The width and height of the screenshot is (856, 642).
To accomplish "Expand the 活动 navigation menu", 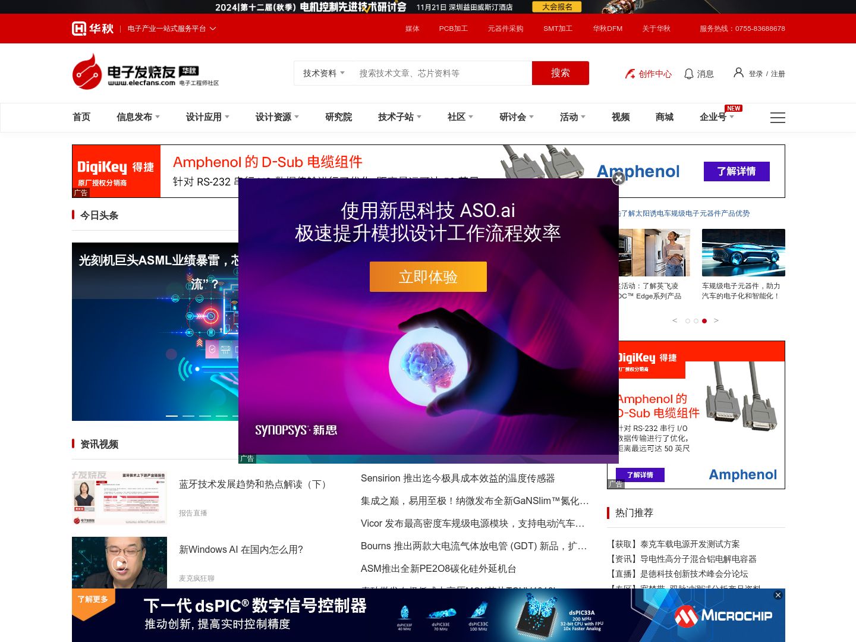I will pos(572,117).
